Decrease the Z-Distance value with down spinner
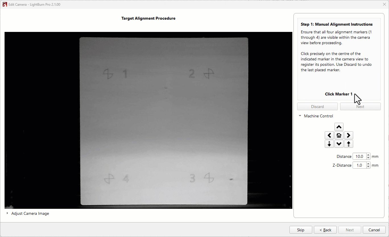 pos(368,167)
